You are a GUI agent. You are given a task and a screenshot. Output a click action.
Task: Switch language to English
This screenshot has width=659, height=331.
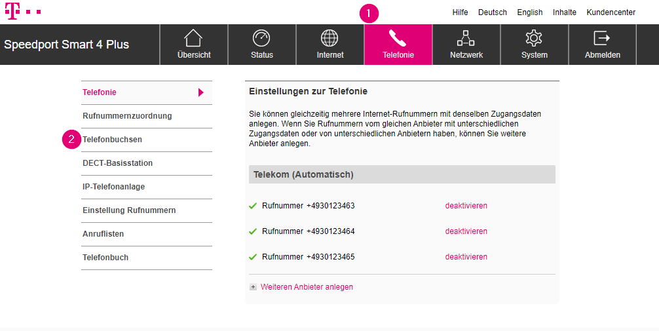529,12
